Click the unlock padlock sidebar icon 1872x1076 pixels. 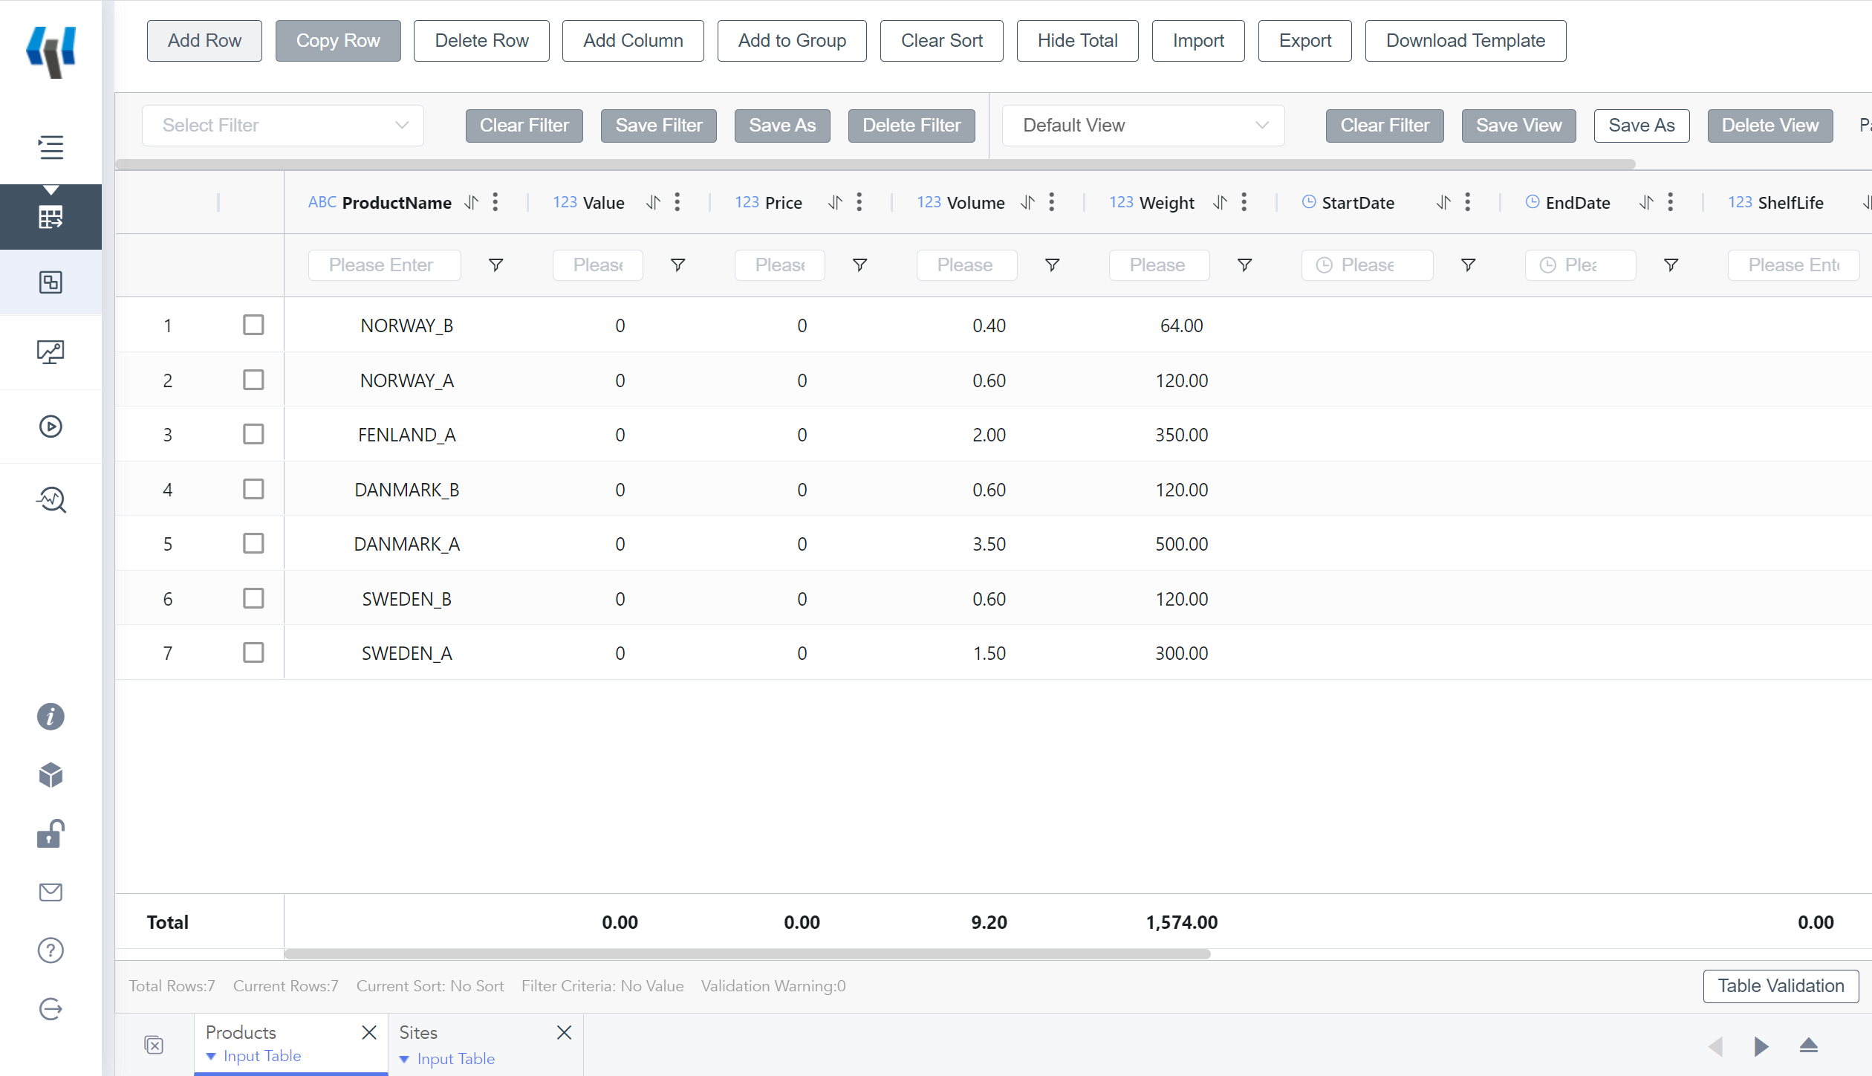[51, 833]
